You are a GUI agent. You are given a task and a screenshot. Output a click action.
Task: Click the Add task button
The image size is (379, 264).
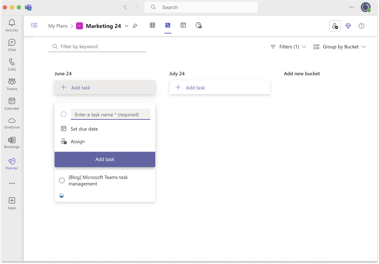coord(105,159)
